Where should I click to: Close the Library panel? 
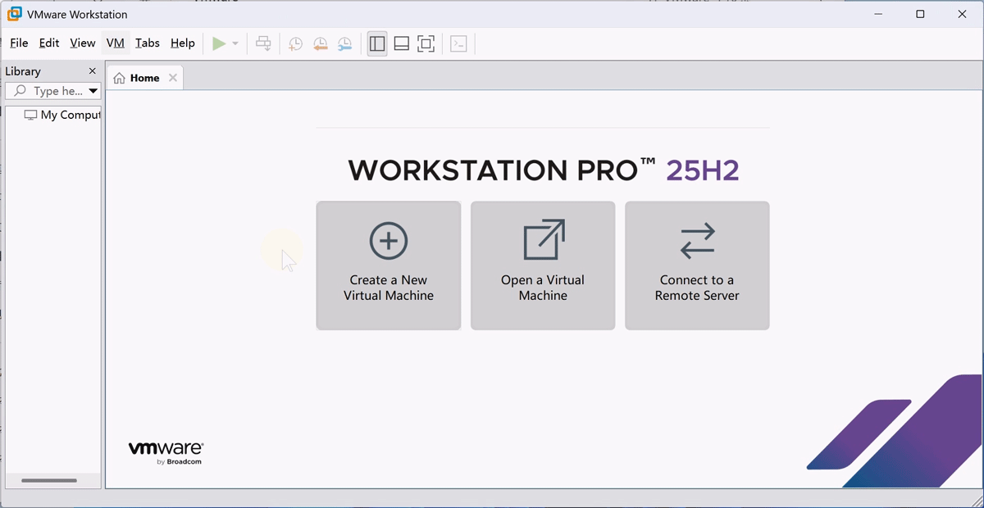(92, 71)
